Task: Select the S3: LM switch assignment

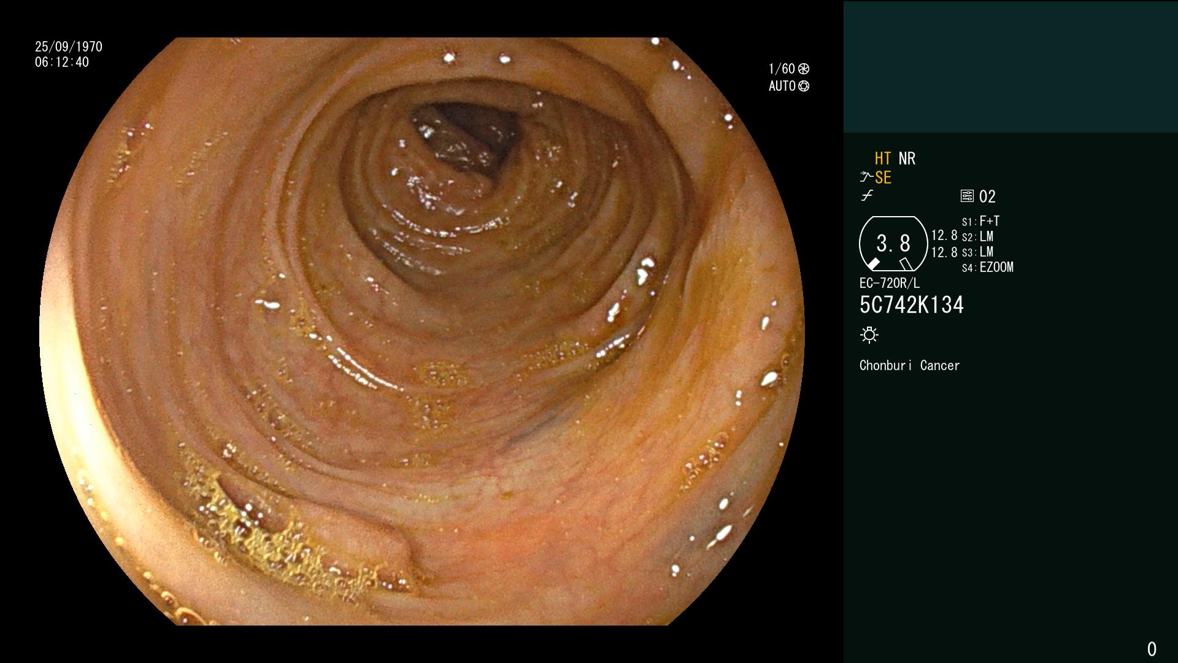Action: [x=977, y=252]
